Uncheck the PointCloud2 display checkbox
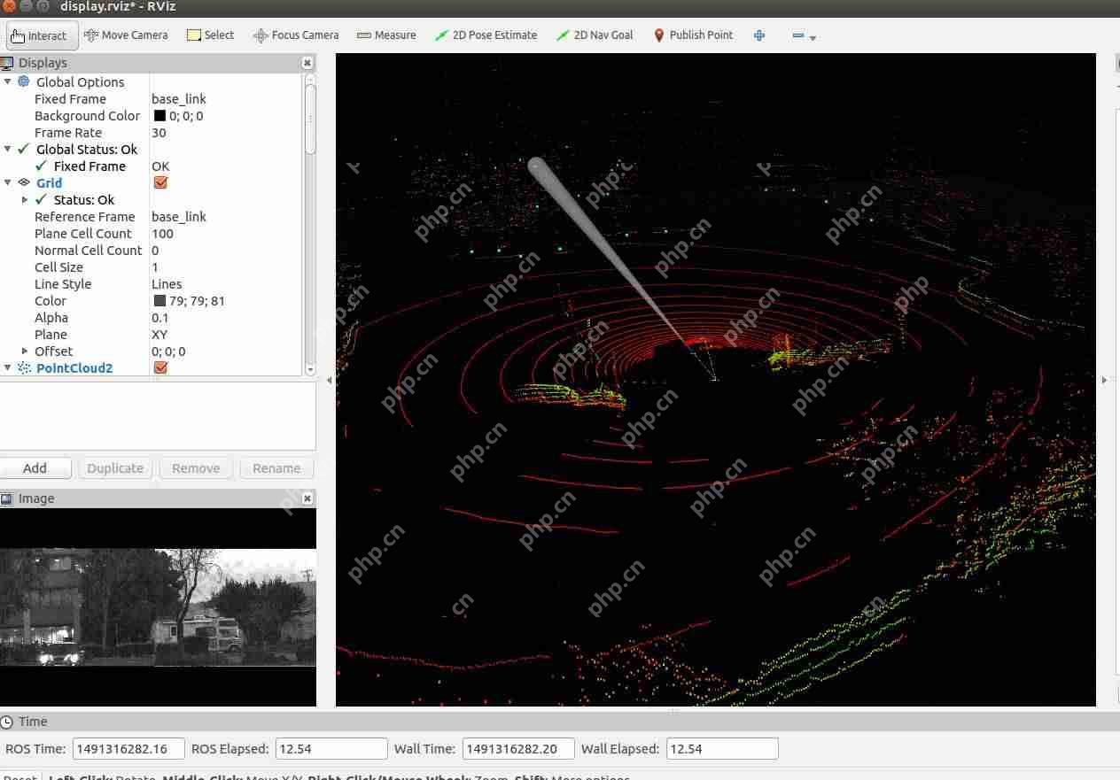The width and height of the screenshot is (1120, 780). click(160, 368)
